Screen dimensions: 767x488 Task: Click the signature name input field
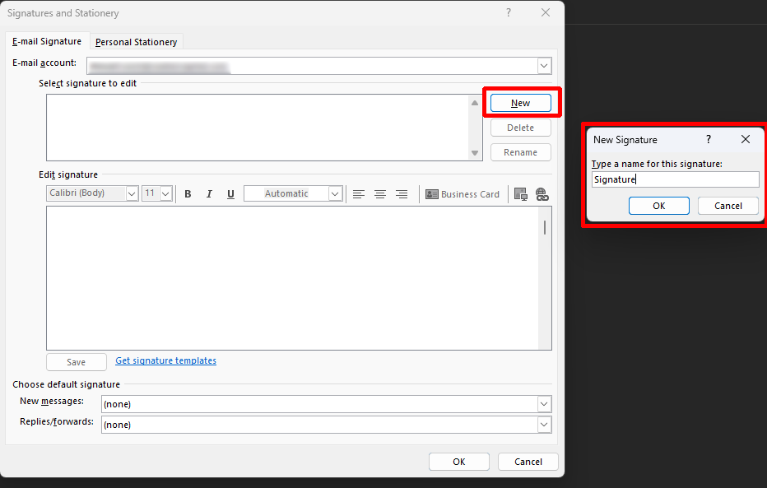pos(675,179)
